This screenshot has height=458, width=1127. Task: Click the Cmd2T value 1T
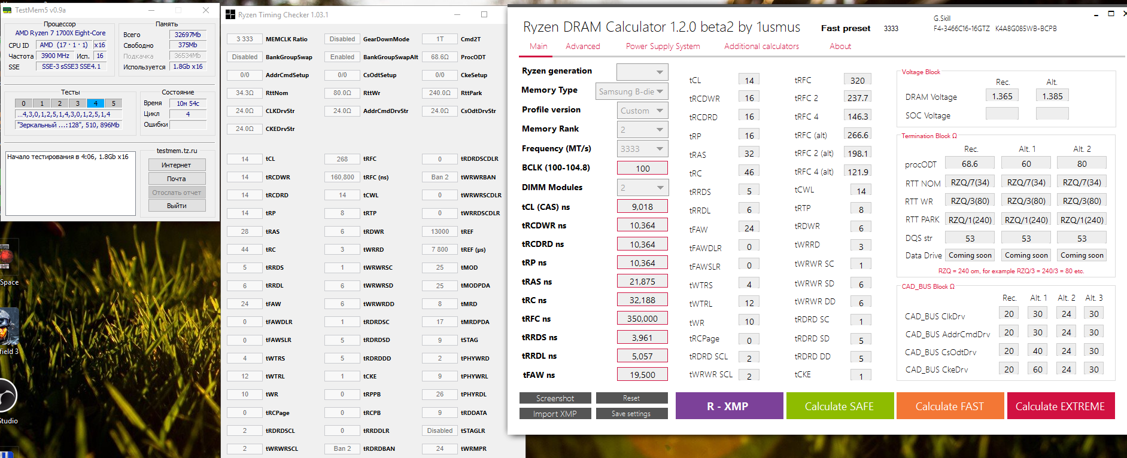(x=440, y=39)
